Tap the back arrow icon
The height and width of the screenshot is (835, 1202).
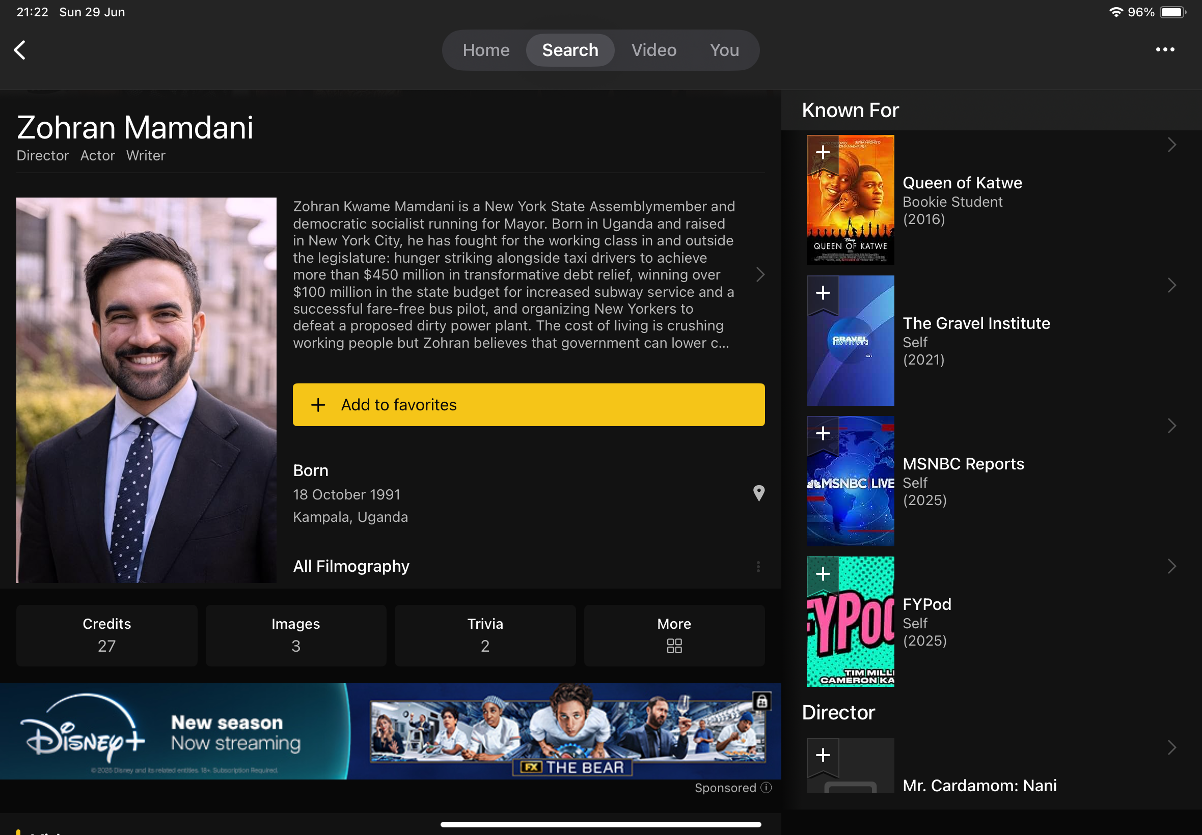click(20, 50)
